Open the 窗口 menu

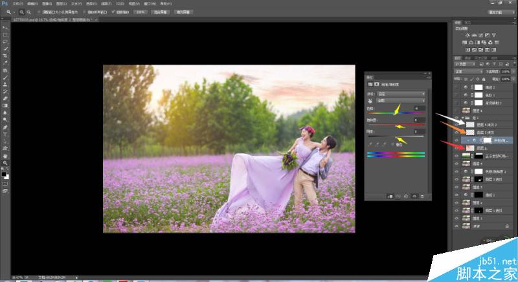pyautogui.click(x=150, y=4)
